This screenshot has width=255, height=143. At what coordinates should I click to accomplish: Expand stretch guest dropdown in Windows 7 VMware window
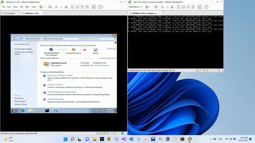point(104,7)
